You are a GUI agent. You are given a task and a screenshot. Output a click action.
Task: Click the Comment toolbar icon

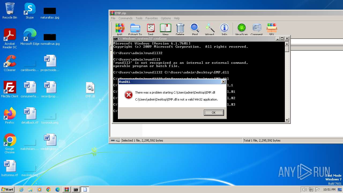[x=257, y=29]
